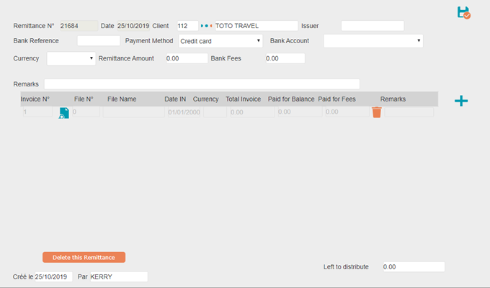This screenshot has width=490, height=288.
Task: Click the File Name column header
Action: tap(122, 99)
